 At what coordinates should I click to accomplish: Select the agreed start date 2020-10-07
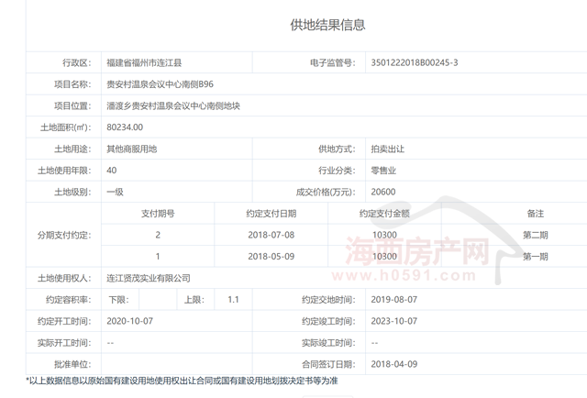[x=129, y=321]
